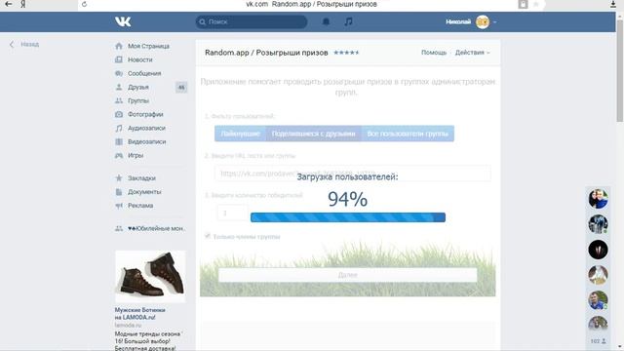Click the Документы file icon
Screen dimensions: 624x351
point(119,192)
